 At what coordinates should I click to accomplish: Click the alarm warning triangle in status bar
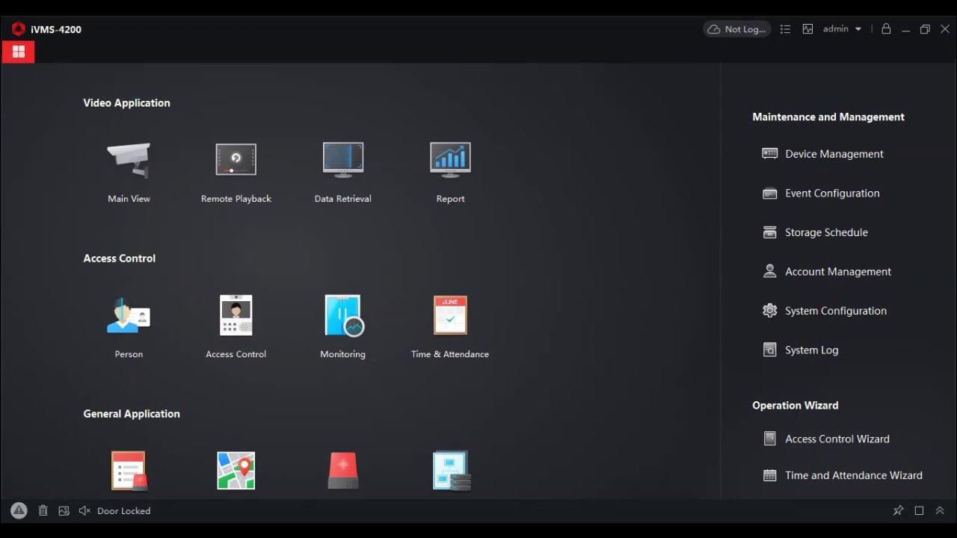click(x=19, y=510)
